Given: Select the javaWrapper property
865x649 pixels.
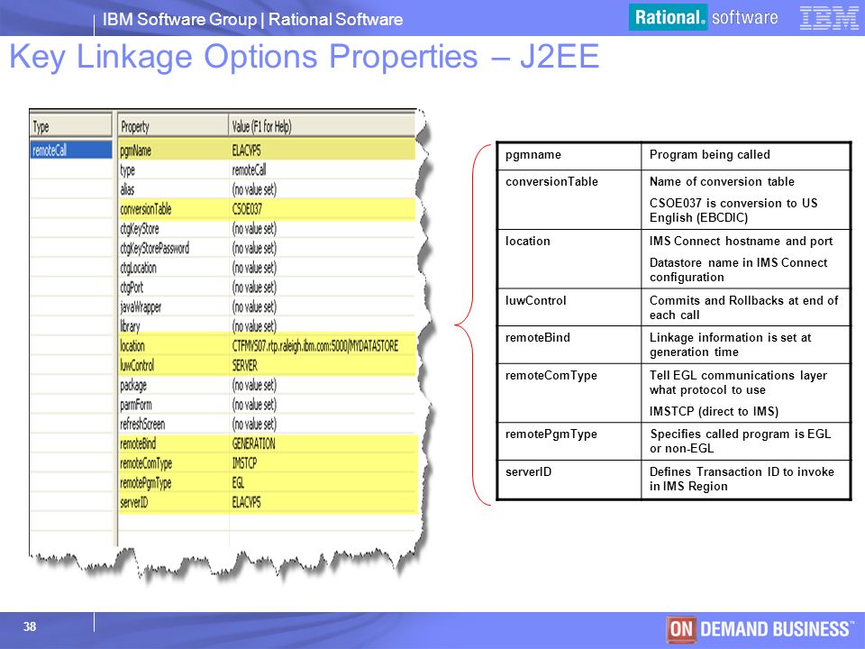Looking at the screenshot, I should coord(141,306).
